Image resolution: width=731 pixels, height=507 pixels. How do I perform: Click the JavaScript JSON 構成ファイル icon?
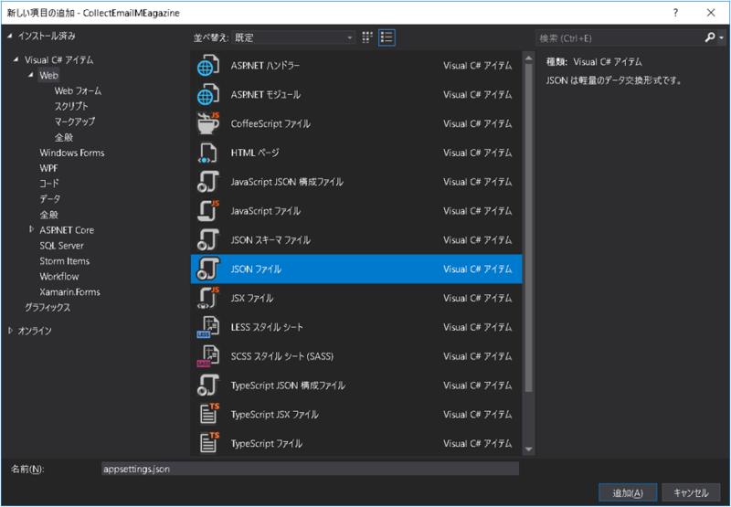click(x=208, y=182)
